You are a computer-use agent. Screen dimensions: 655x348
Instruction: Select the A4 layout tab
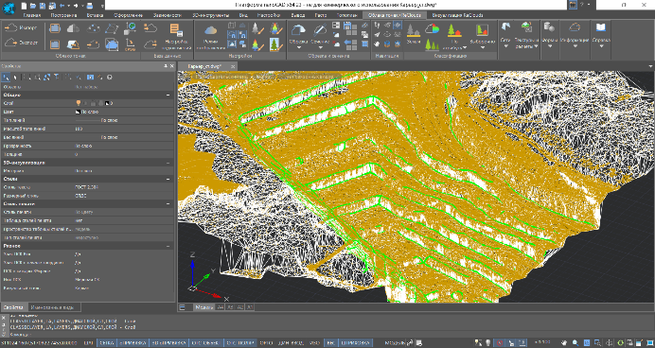coord(221,307)
